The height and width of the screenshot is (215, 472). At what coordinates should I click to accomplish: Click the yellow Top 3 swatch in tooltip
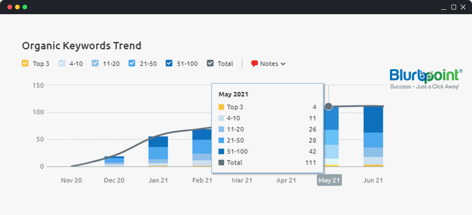[221, 107]
